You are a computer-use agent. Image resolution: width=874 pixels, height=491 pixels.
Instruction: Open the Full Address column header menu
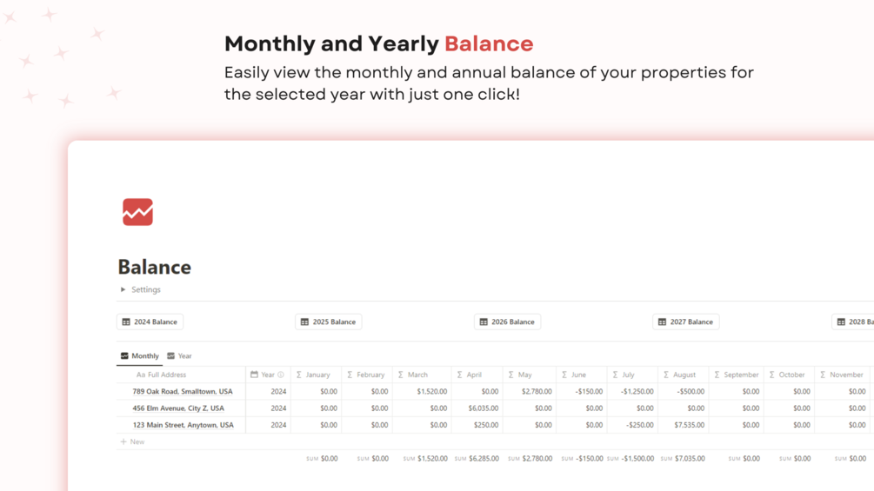pos(165,375)
